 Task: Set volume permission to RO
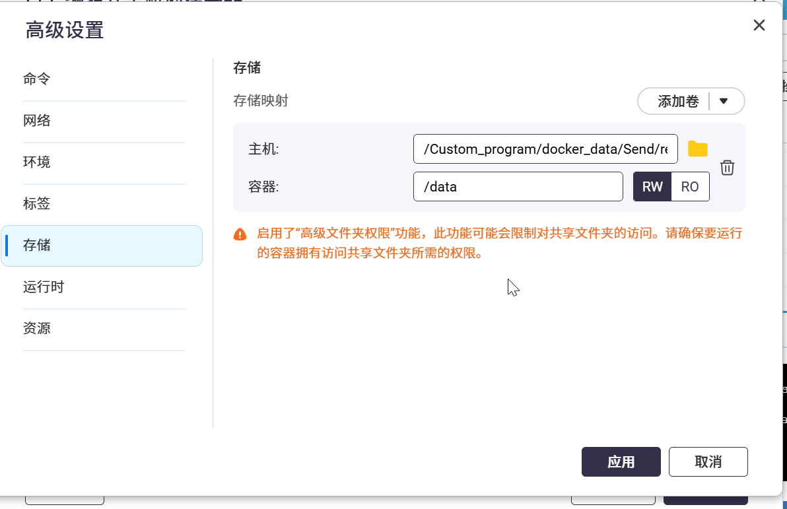click(690, 187)
